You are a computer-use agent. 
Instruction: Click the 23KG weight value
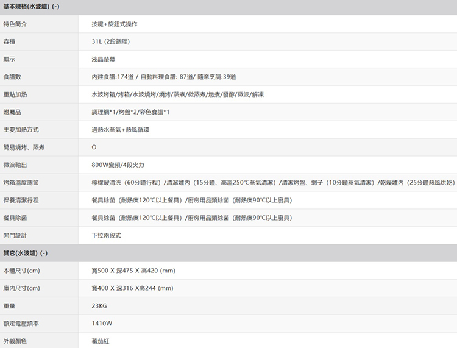[99, 306]
